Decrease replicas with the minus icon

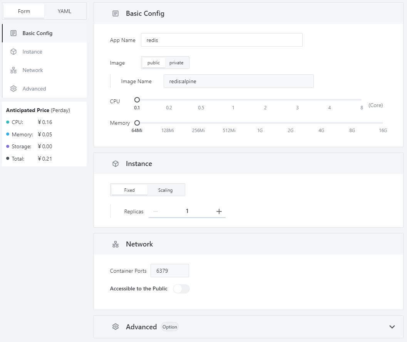tap(156, 211)
